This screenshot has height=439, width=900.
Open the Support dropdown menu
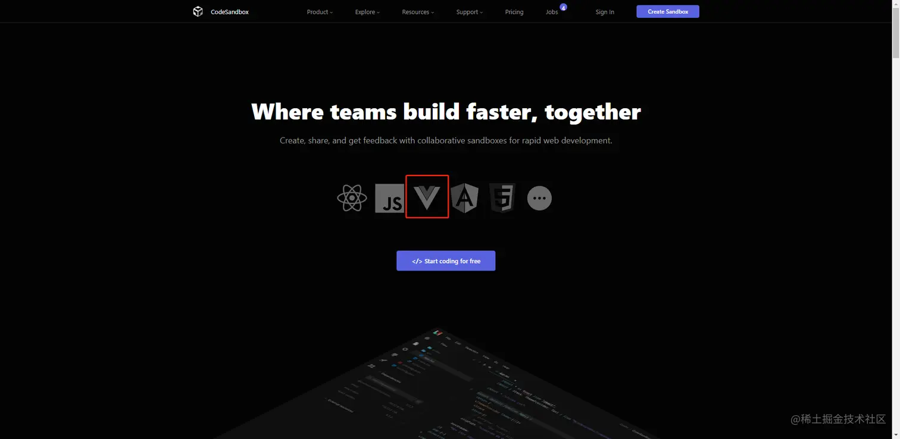point(470,12)
